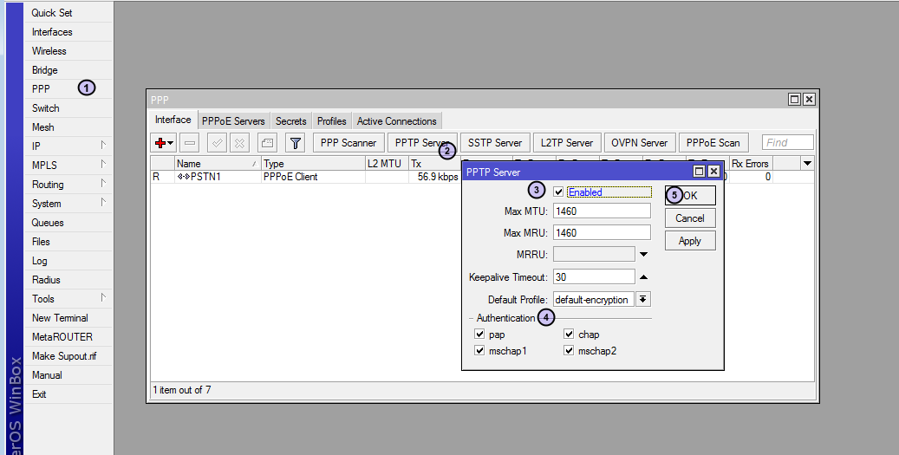The width and height of the screenshot is (899, 455).
Task: Click the Apply button in PPTP Server
Action: click(690, 241)
